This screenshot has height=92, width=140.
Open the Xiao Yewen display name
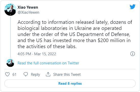tap(28, 7)
